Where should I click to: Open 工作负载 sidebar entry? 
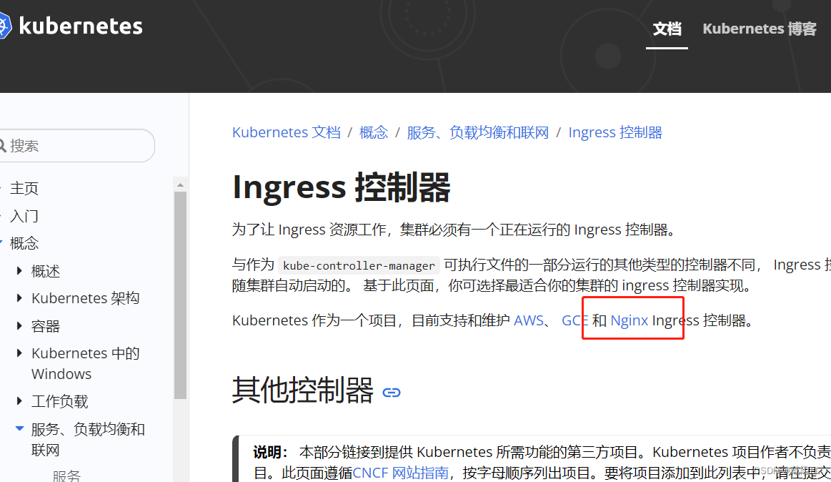tap(60, 401)
